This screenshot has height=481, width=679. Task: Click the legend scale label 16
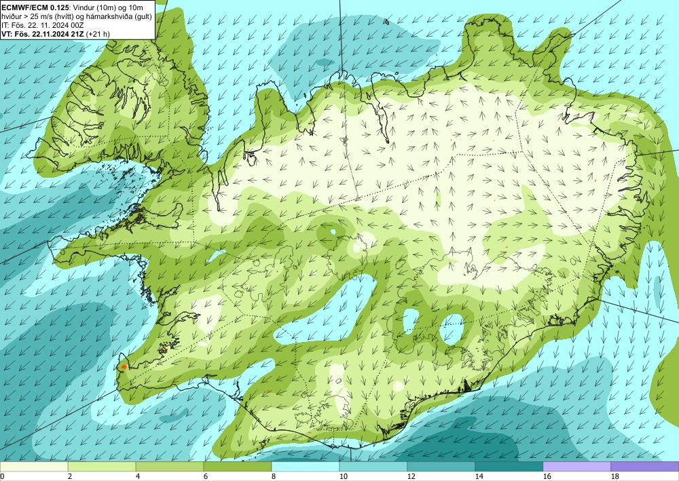click(x=547, y=477)
